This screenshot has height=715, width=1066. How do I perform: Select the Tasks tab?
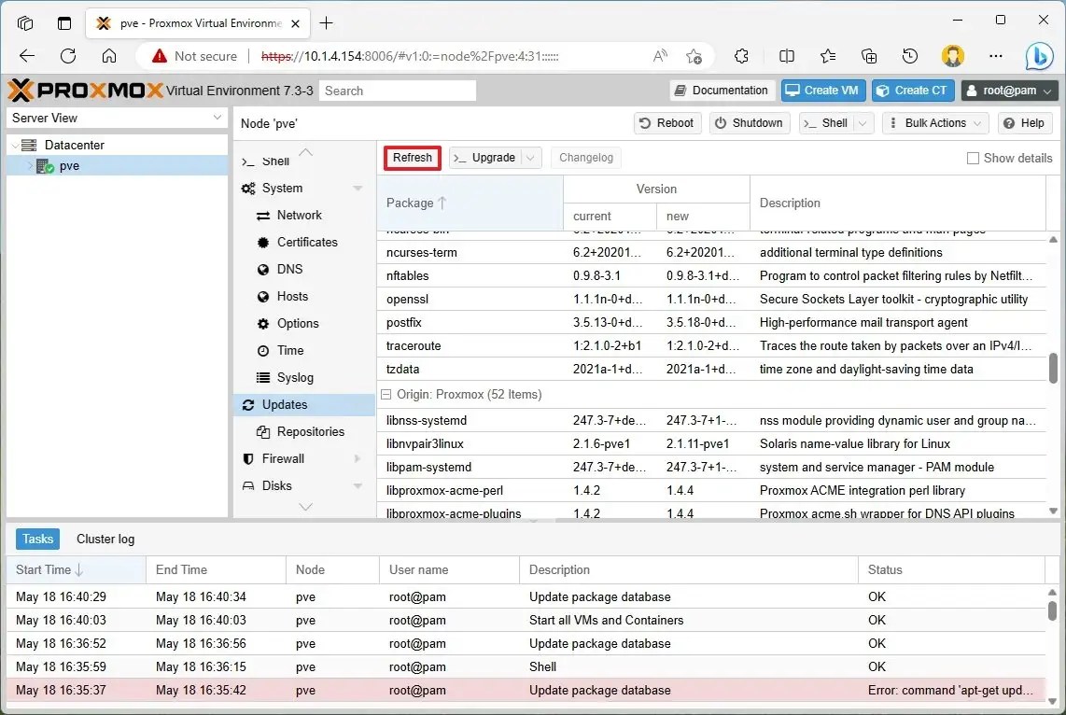[37, 539]
